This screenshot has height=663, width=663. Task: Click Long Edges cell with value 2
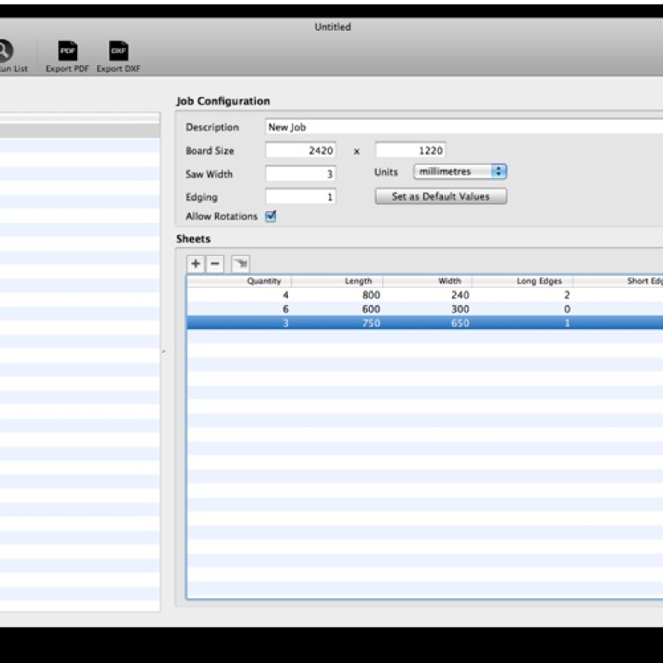click(567, 295)
